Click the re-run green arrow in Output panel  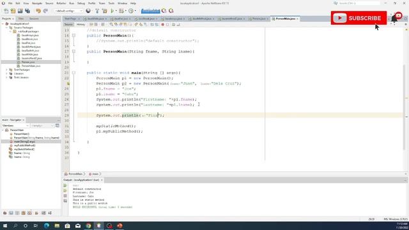pos(65,186)
